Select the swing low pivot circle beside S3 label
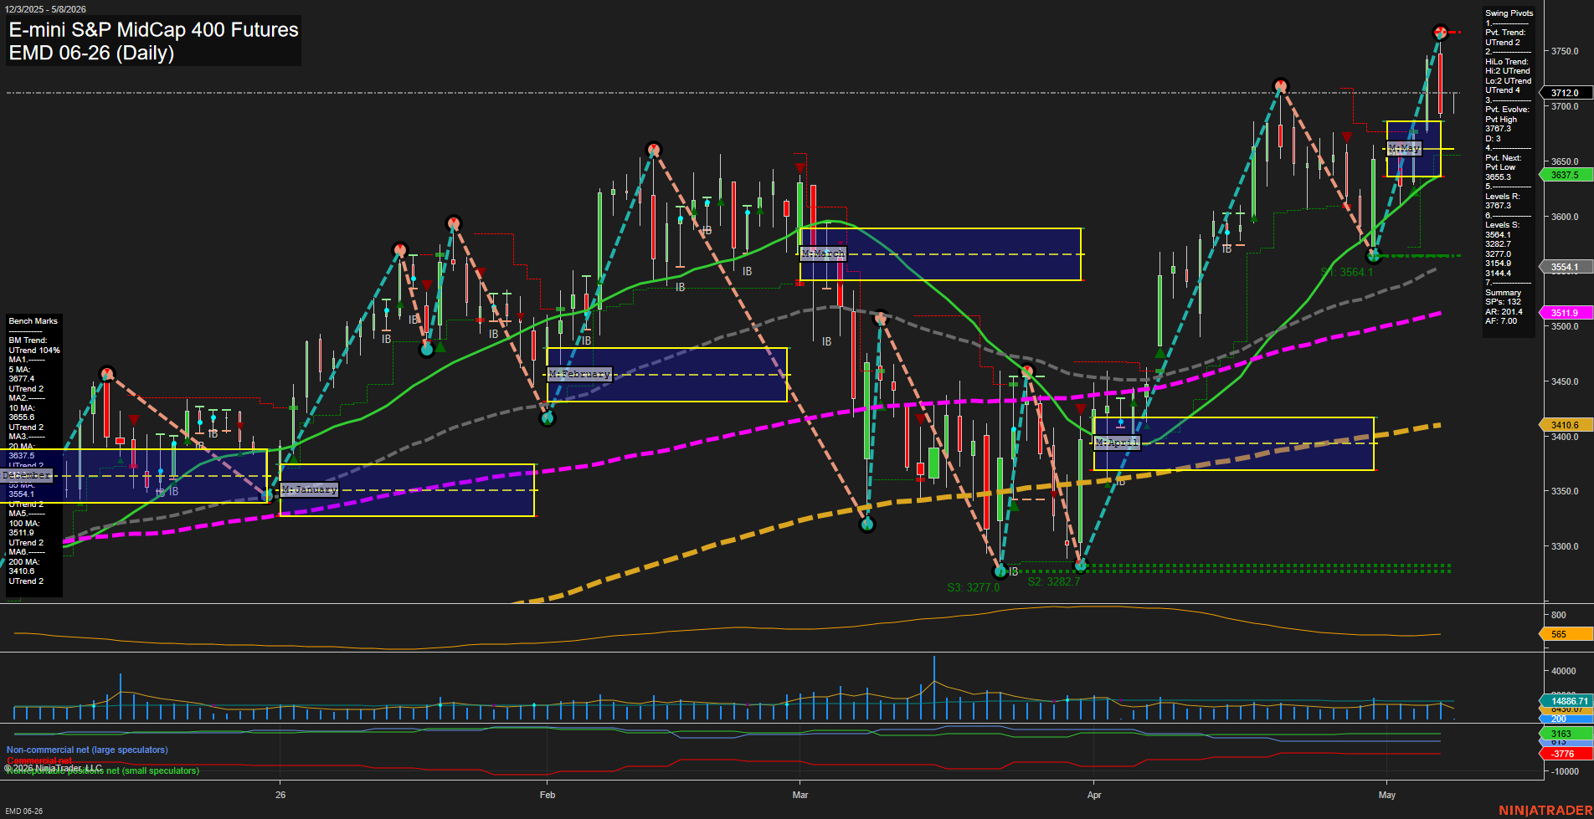1594x819 pixels. point(1000,571)
